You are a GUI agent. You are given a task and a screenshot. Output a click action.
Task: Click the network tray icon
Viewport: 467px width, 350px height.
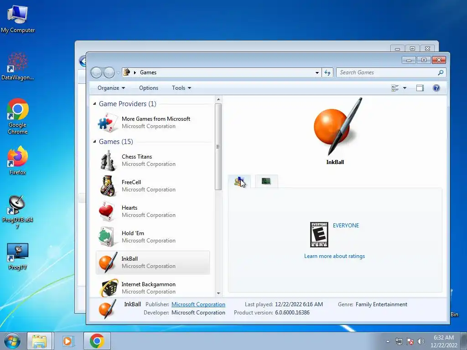[399, 341]
